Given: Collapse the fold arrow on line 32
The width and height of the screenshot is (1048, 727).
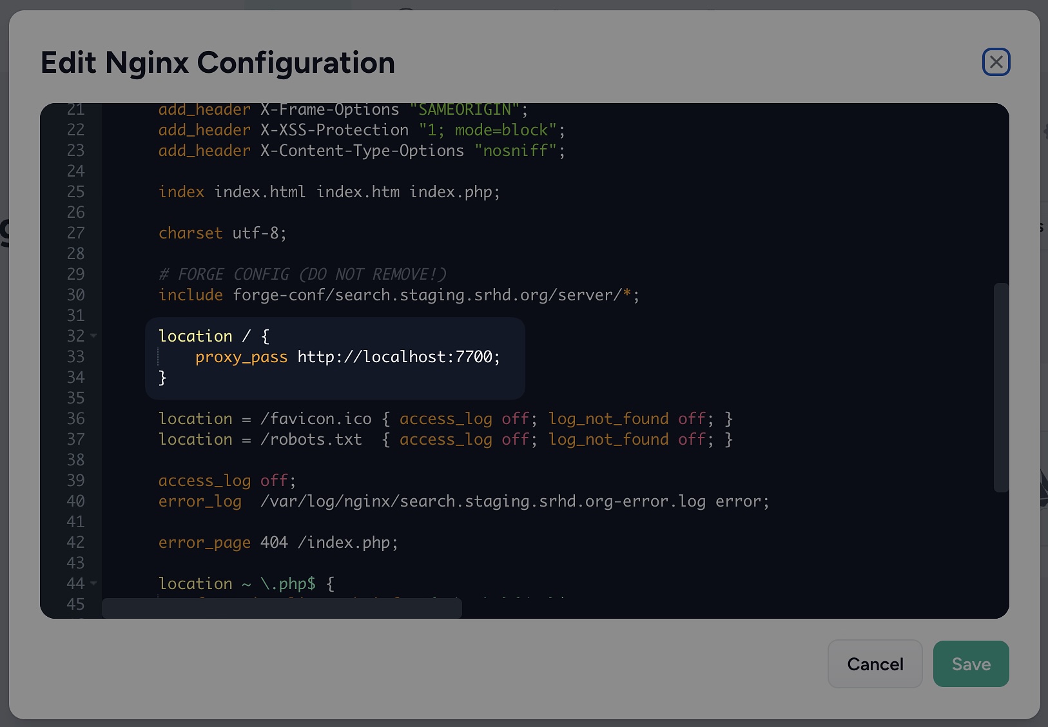Looking at the screenshot, I should coord(93,336).
